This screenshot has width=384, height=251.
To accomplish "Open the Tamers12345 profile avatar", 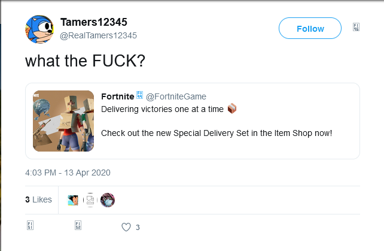I will click(39, 29).
